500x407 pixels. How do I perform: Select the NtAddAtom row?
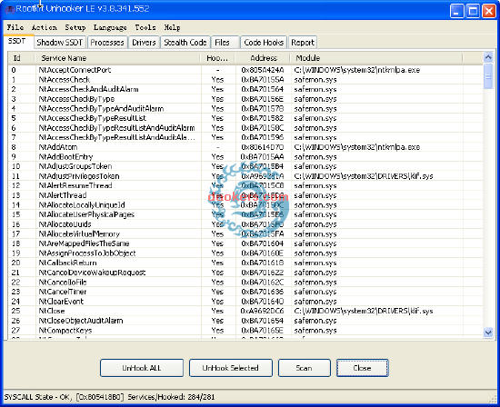(245, 147)
